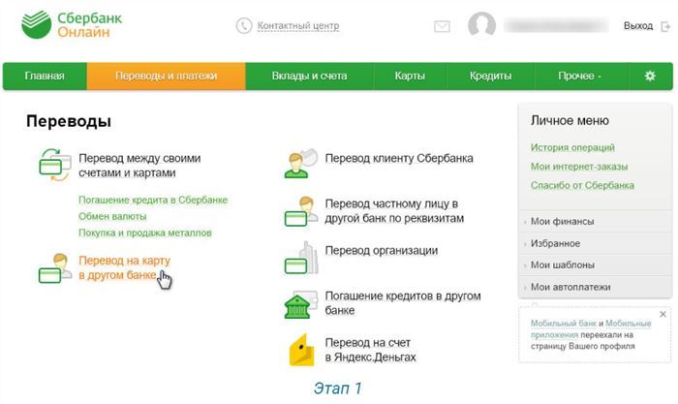The width and height of the screenshot is (678, 404).
Task: Click the Sberbank client transfer icon
Action: (301, 164)
